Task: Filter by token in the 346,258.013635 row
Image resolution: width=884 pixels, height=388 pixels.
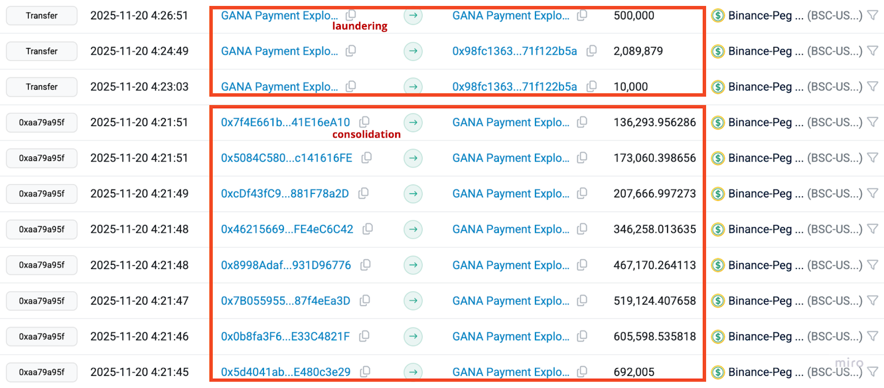Action: (872, 229)
